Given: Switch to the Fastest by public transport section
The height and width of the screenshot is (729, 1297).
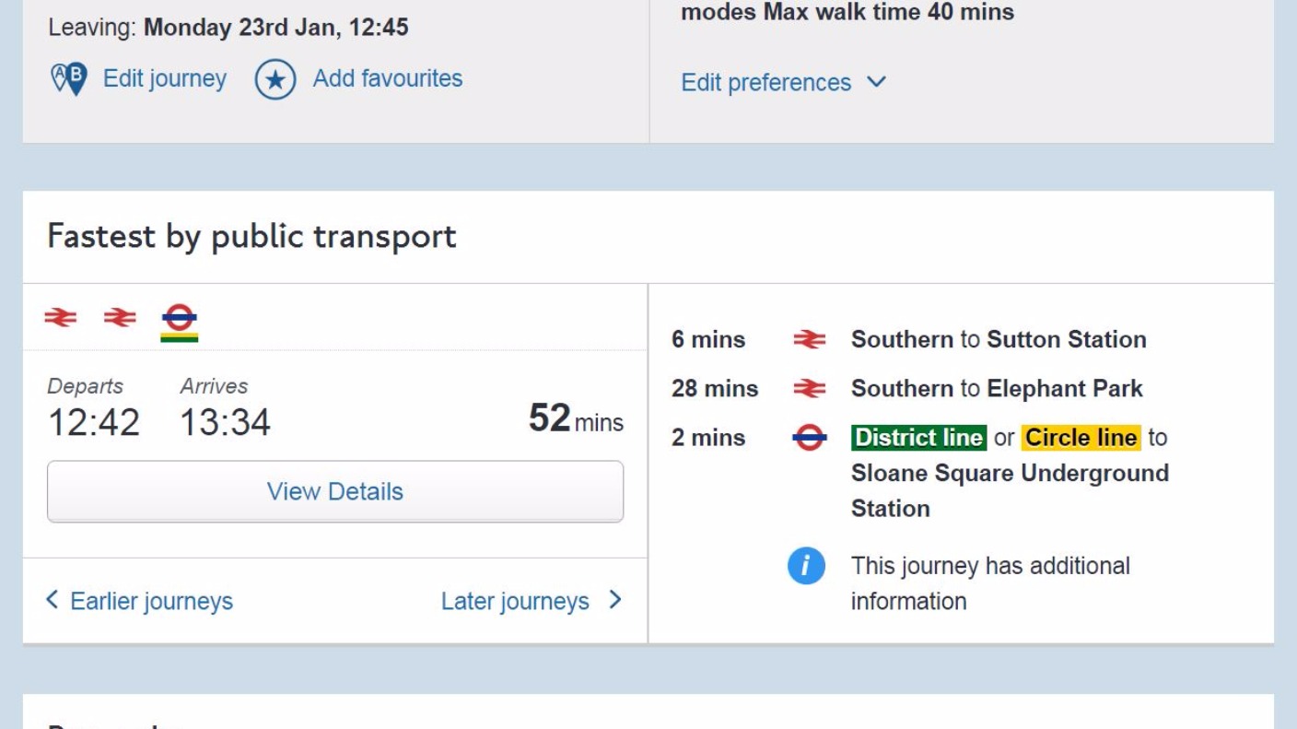Looking at the screenshot, I should 250,237.
